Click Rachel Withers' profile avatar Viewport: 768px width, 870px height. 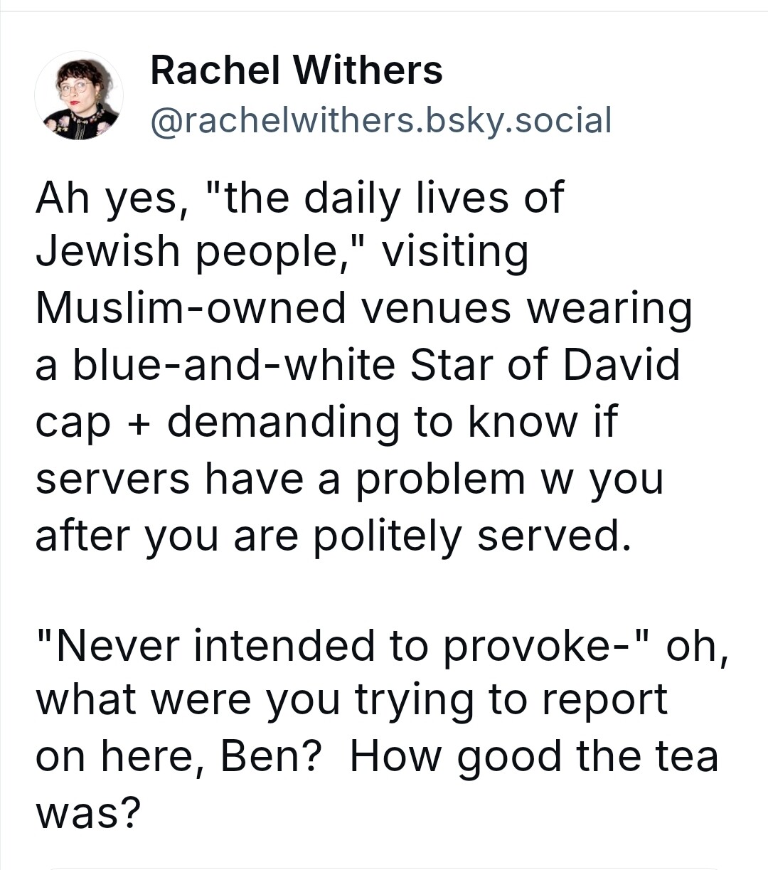coord(79,95)
